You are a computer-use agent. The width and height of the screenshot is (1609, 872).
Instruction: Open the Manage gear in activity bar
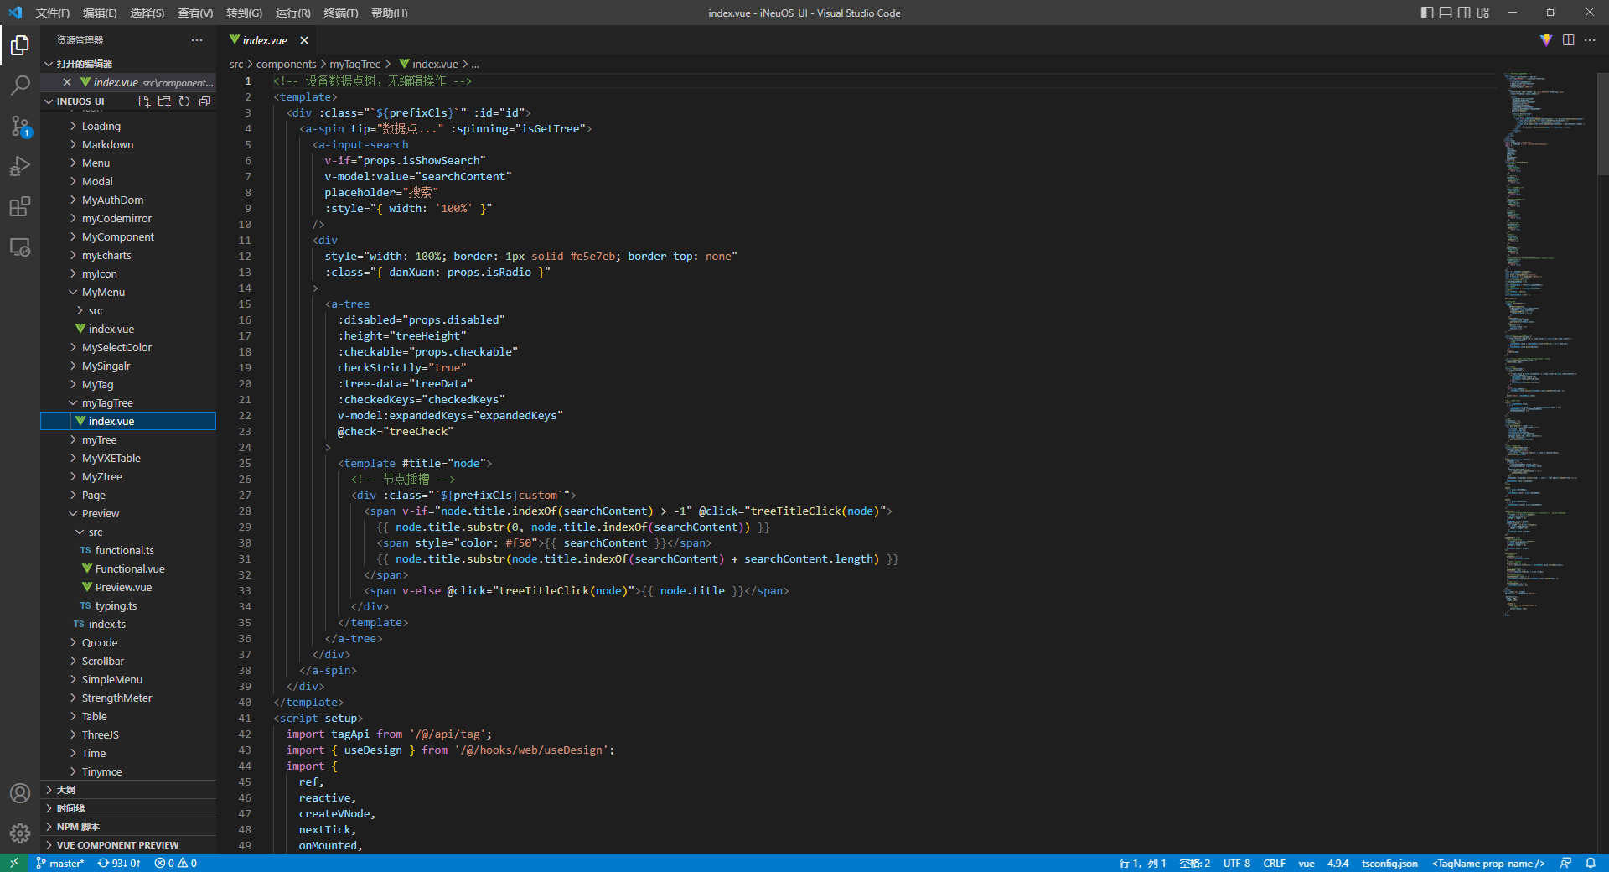pyautogui.click(x=20, y=833)
